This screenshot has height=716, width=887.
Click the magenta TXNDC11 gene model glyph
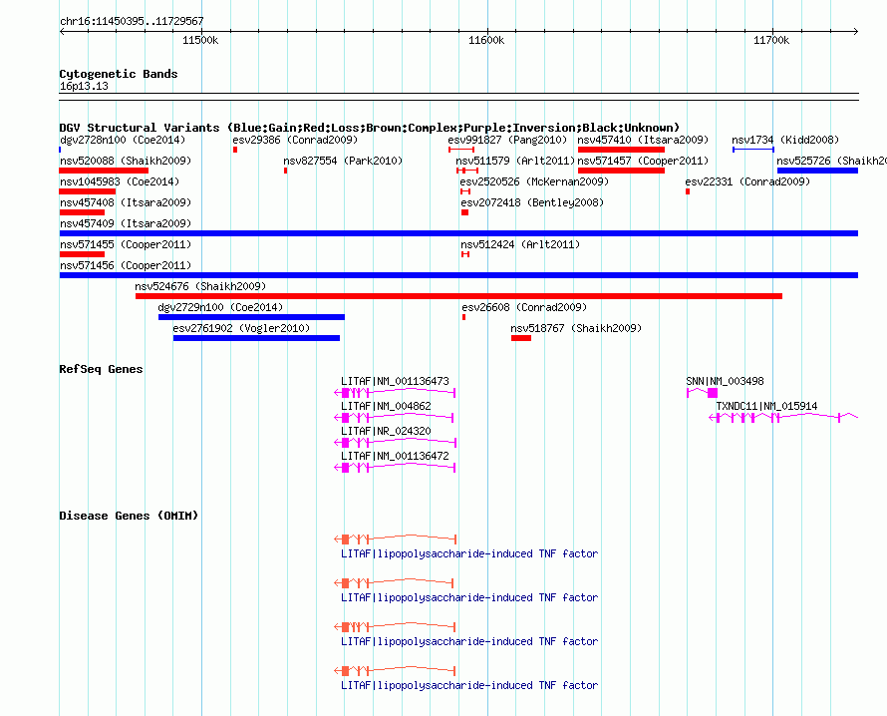coord(783,418)
